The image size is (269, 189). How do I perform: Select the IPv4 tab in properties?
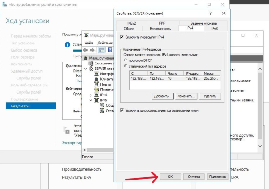[x=190, y=28]
